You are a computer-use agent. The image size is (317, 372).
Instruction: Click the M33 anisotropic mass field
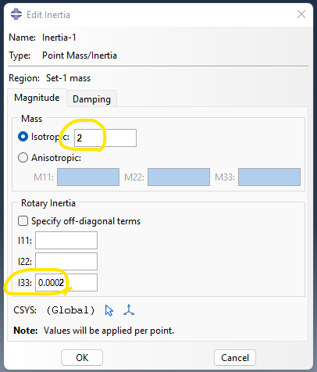click(x=269, y=177)
